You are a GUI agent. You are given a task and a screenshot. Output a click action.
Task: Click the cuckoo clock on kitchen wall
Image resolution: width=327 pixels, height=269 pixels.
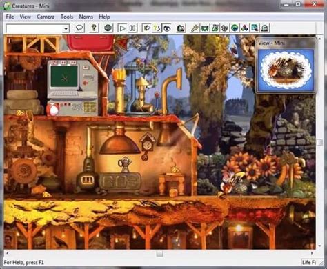(x=147, y=147)
